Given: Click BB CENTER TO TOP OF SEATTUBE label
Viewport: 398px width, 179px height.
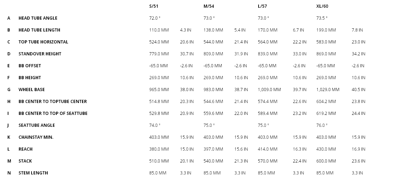Looking at the screenshot, I should coord(53,113).
